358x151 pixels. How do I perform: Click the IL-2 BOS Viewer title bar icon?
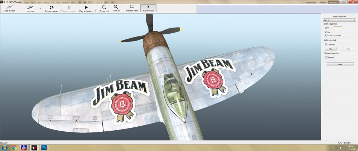(x=1, y=2)
